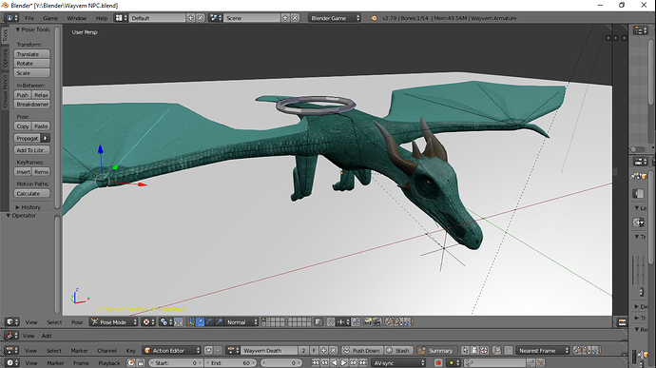Toggle the translate manipulator arrow icon
Screen dimensions: 656x368
point(200,322)
